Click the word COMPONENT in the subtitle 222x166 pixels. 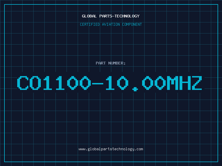[132, 24]
